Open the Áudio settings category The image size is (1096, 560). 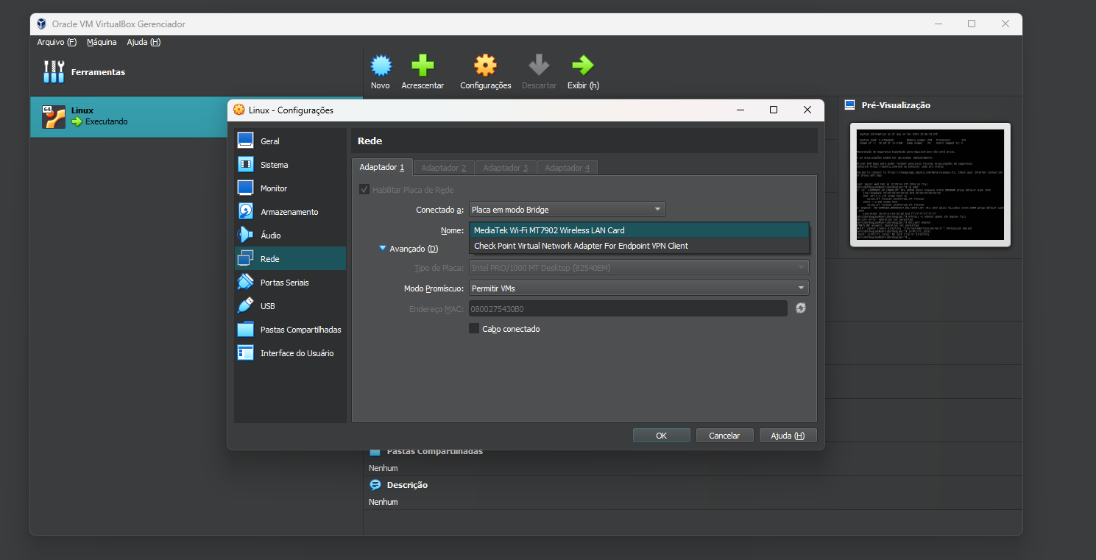click(x=290, y=235)
